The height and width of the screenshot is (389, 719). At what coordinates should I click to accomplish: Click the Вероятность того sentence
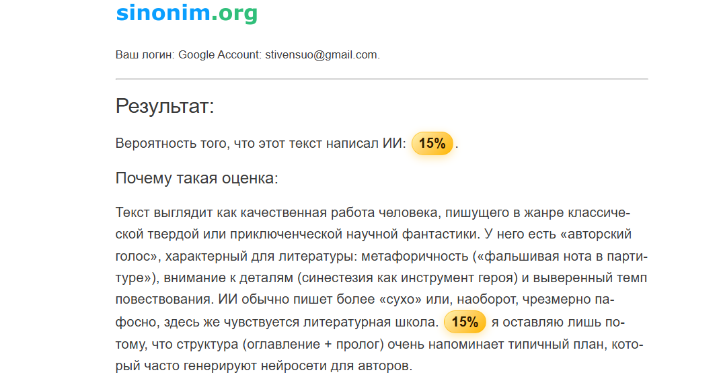(x=260, y=143)
